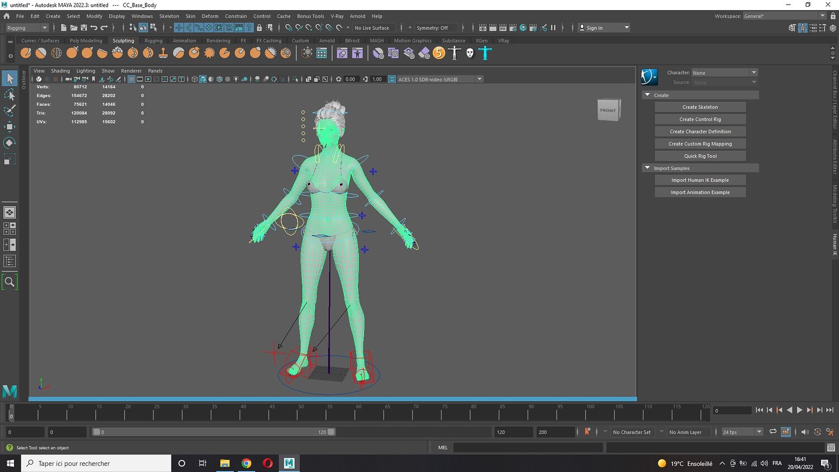Viewport: 839px width, 472px height.
Task: Click the HumanIK panel logo icon
Action: [x=649, y=77]
